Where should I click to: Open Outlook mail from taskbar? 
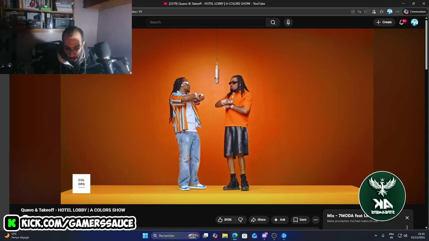click(254, 236)
